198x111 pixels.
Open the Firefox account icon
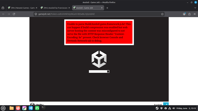click(184, 14)
